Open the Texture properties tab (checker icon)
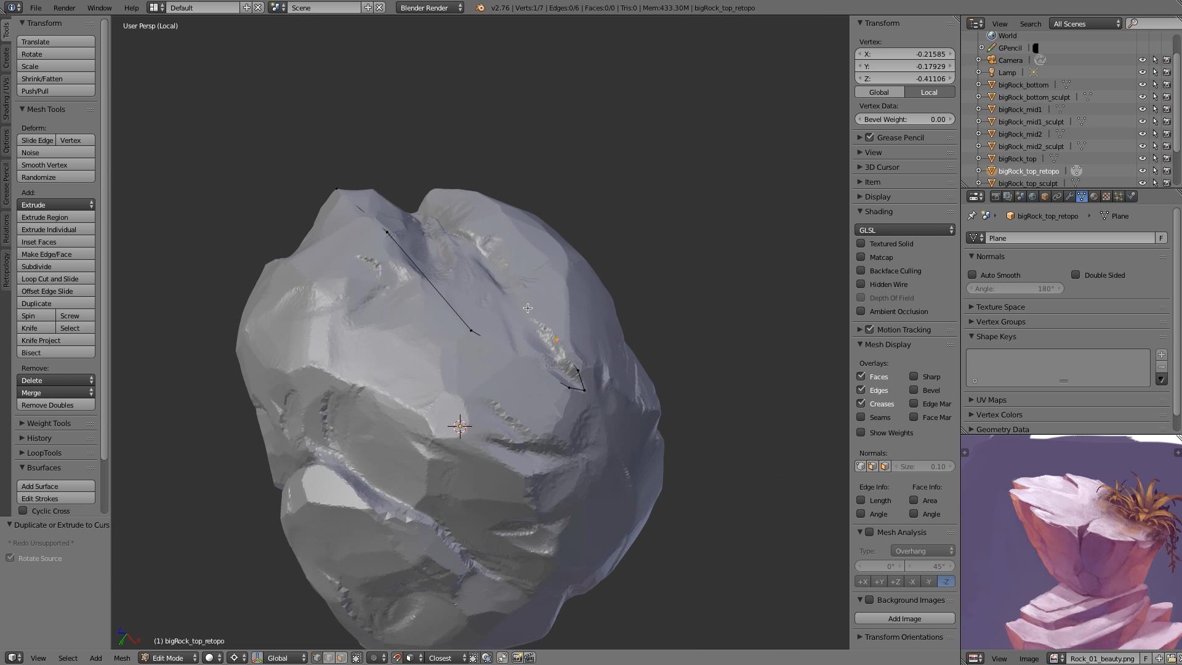This screenshot has width=1182, height=665. click(1106, 196)
